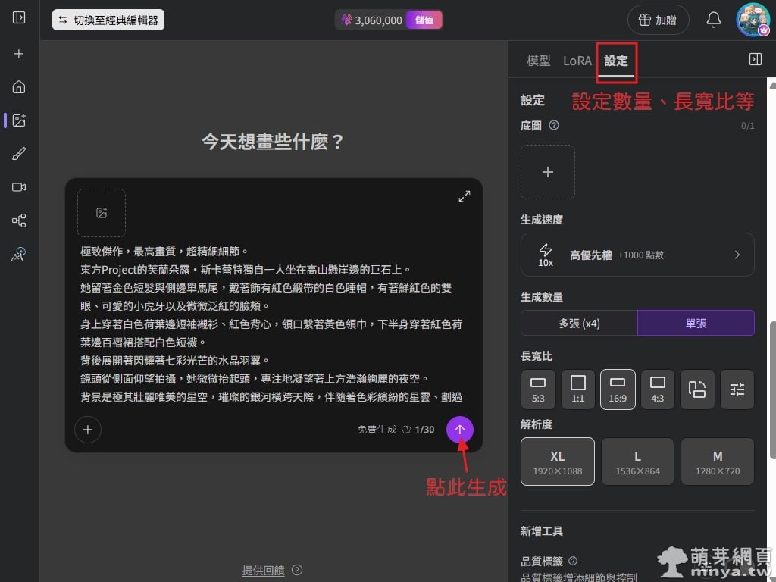The width and height of the screenshot is (776, 582).
Task: Add a base image in 底圖 box
Action: pos(547,172)
